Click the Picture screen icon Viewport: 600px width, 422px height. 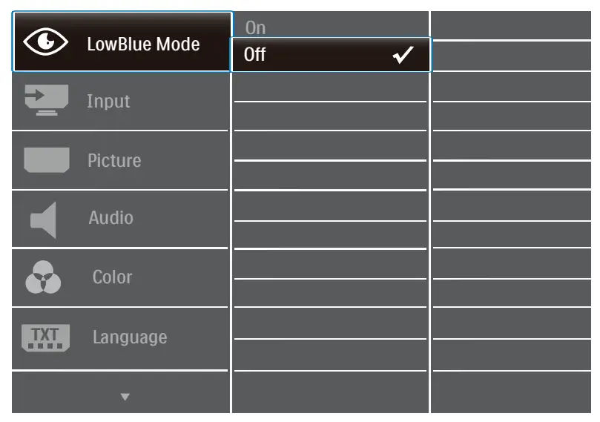47,159
